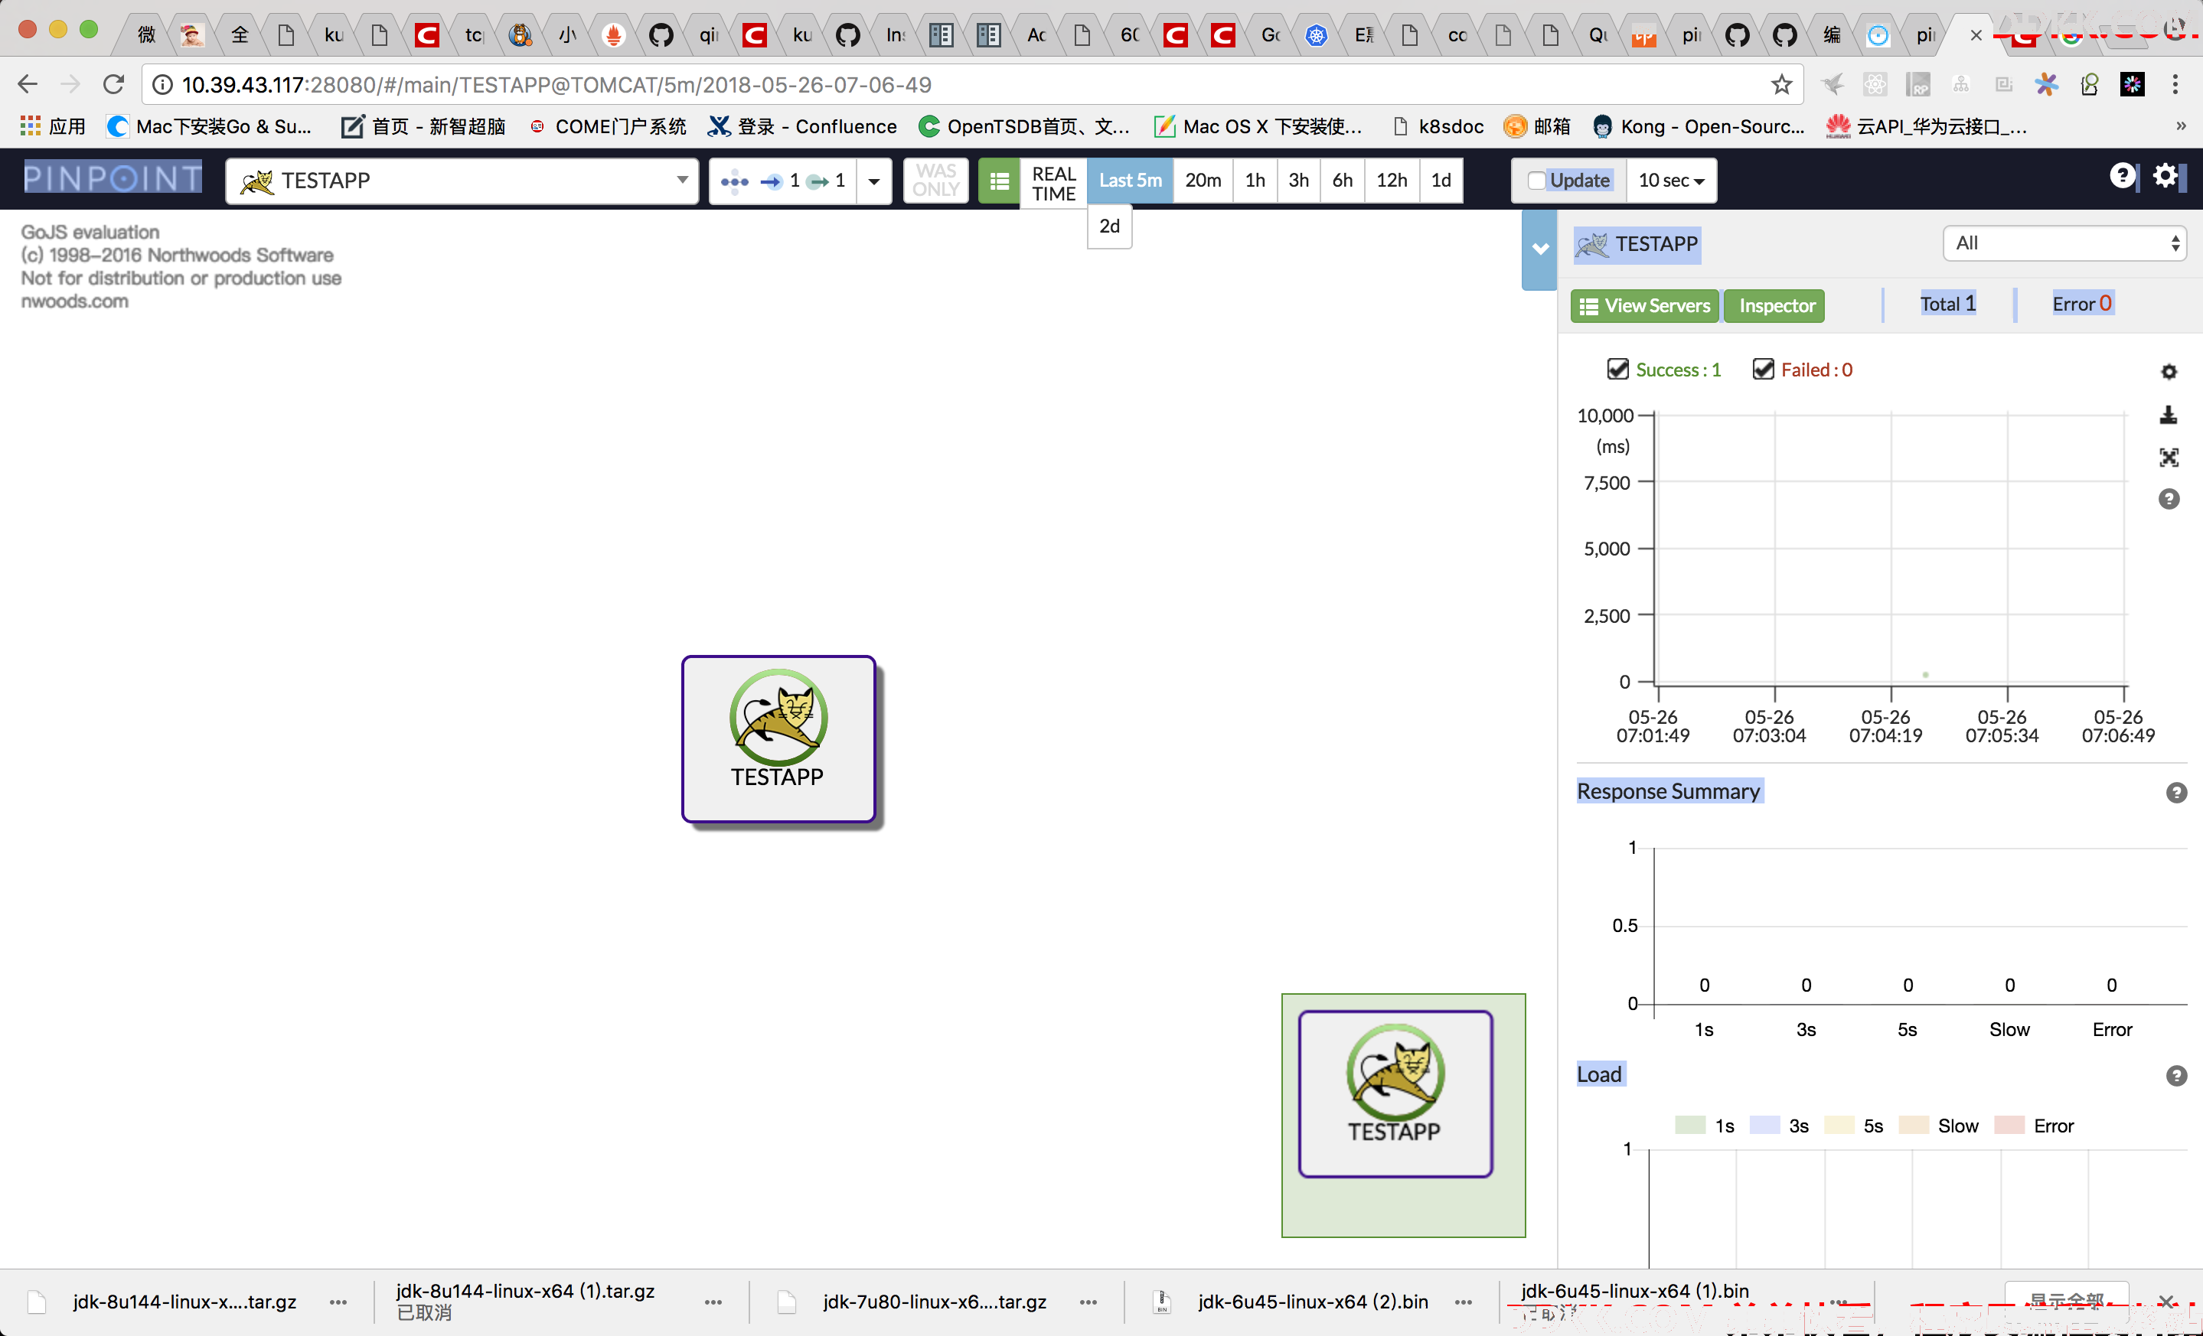Download the scatter chart image

[2168, 415]
